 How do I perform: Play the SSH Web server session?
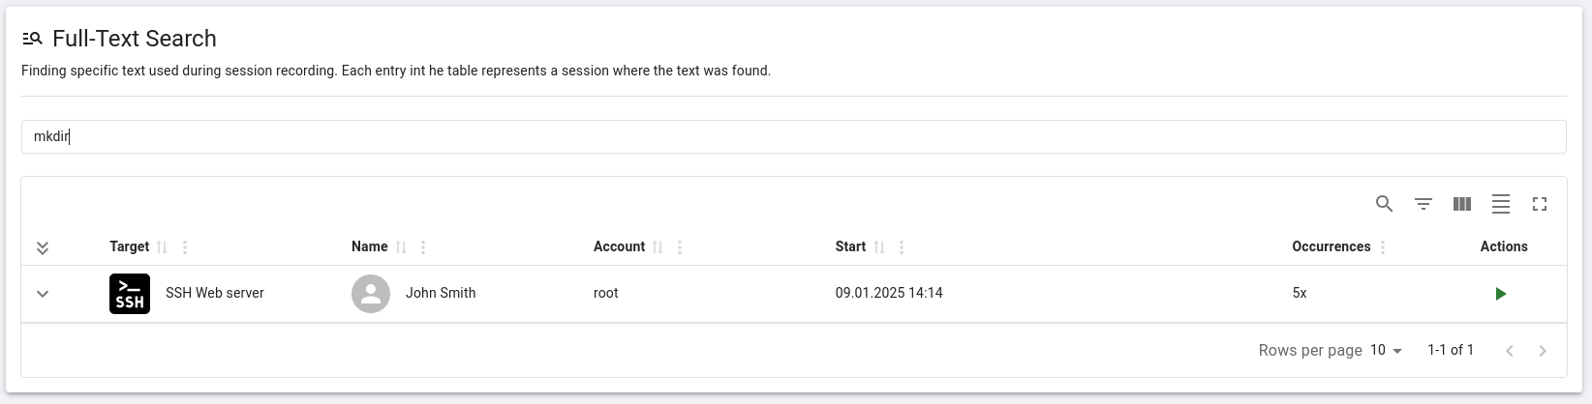coord(1500,294)
